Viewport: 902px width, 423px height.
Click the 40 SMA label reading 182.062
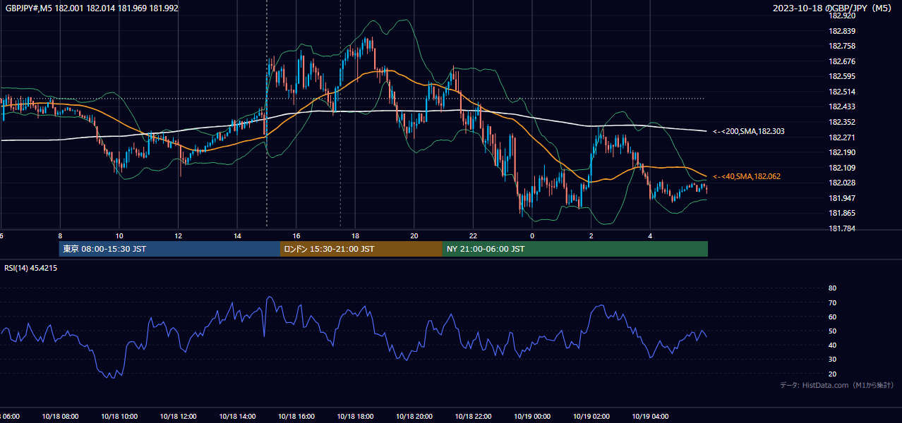[746, 176]
